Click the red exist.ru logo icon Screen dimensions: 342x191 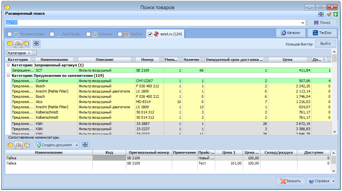click(x=156, y=34)
